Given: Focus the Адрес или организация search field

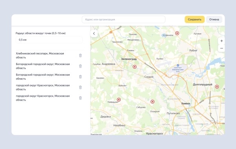Looking at the screenshot, I should [124, 20].
